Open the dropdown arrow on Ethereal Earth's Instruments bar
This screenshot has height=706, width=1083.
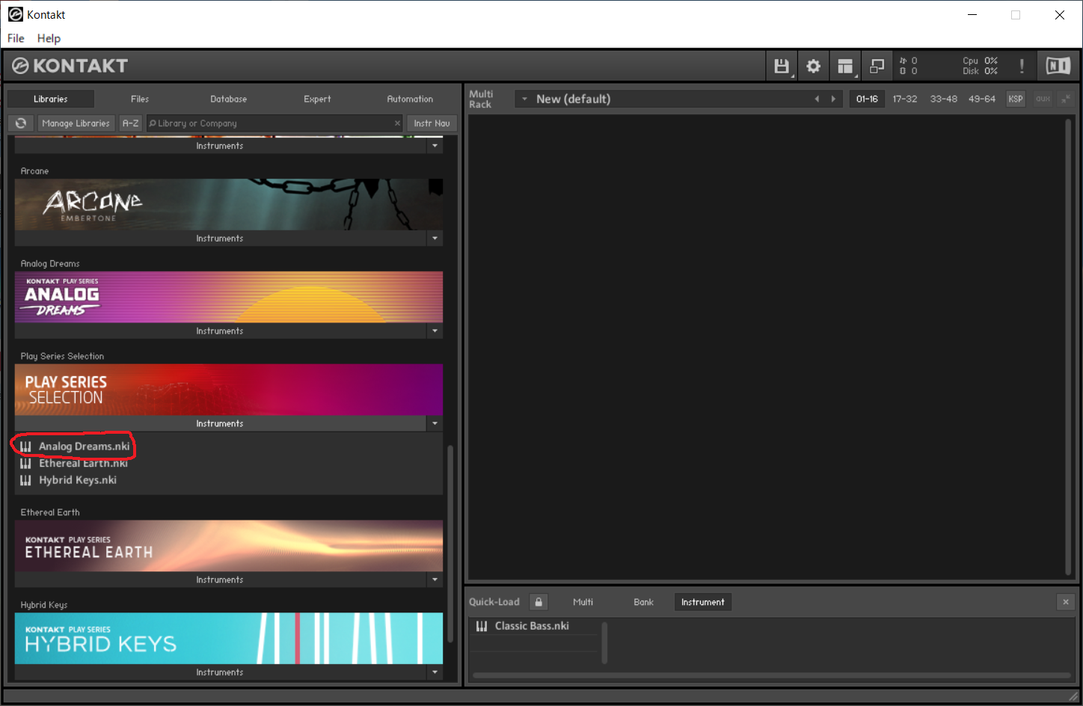435,580
